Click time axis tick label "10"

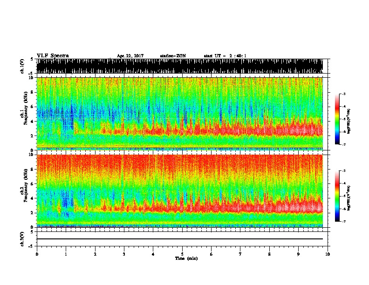click(328, 254)
